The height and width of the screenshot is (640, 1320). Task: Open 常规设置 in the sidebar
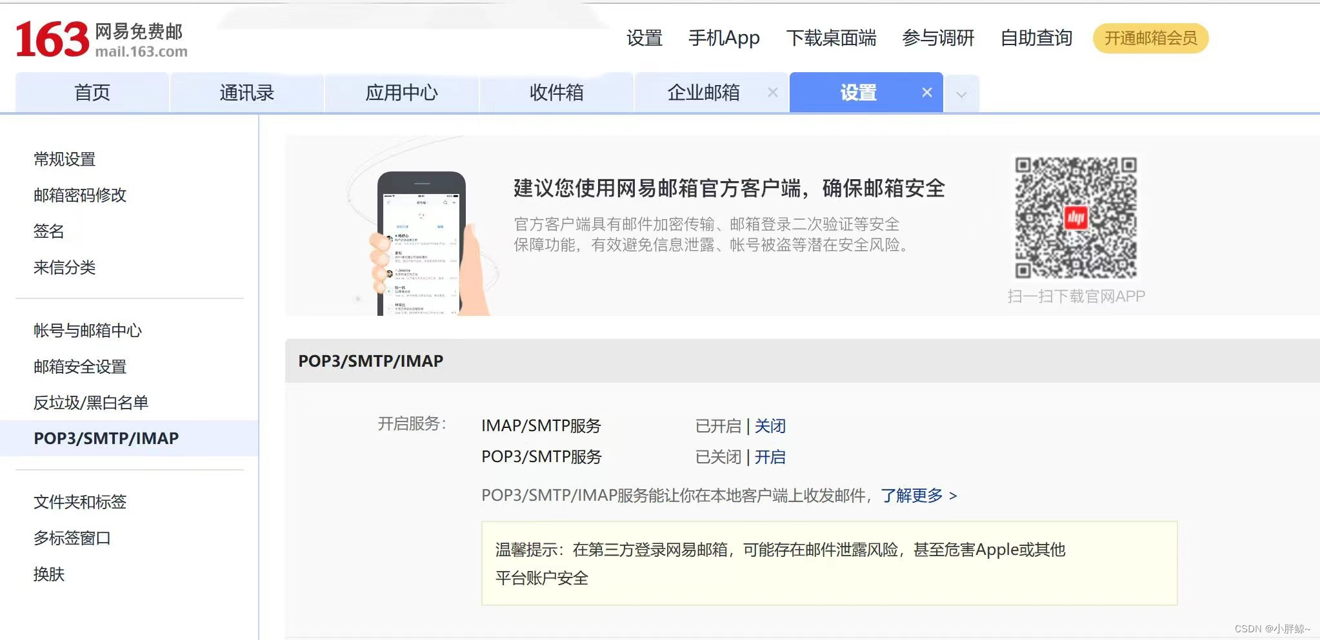point(65,159)
